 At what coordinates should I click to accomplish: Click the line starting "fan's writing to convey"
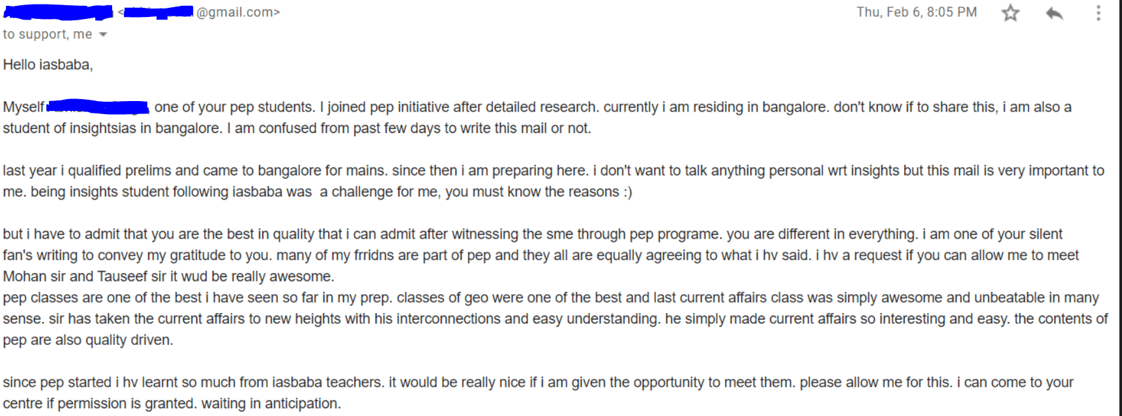(540, 256)
